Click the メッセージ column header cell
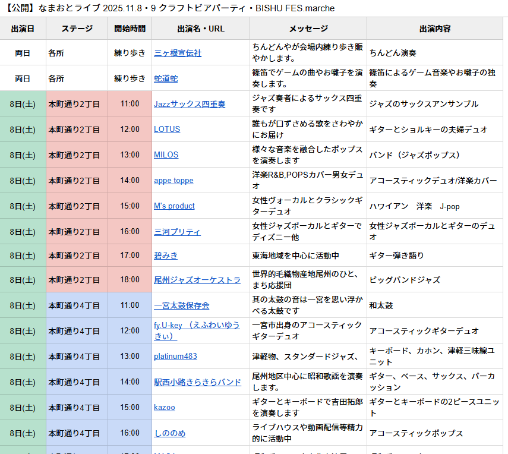 pos(308,29)
